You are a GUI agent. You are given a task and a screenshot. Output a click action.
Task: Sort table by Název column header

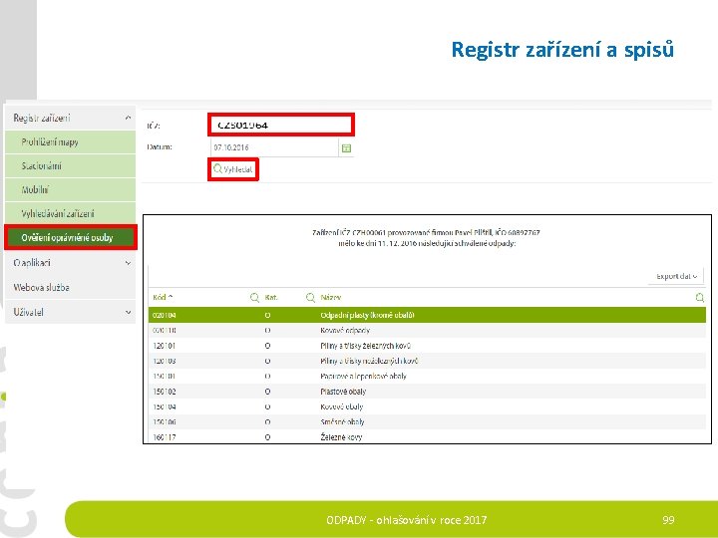331,297
